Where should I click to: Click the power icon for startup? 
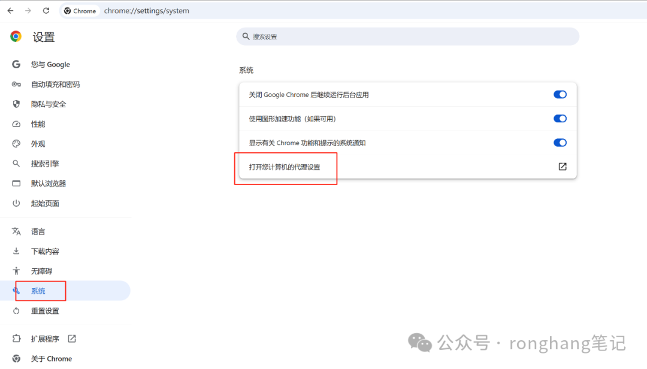(x=16, y=203)
